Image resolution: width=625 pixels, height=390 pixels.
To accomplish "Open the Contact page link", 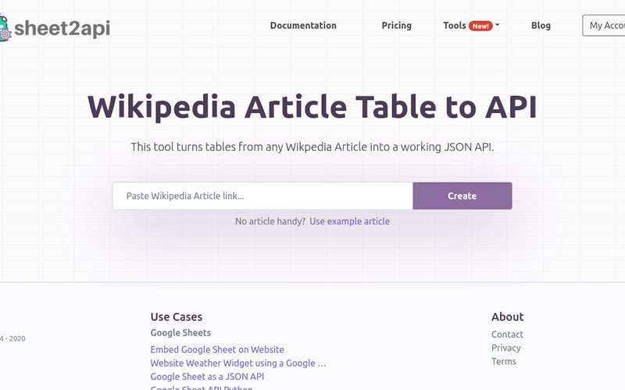I will (x=507, y=335).
